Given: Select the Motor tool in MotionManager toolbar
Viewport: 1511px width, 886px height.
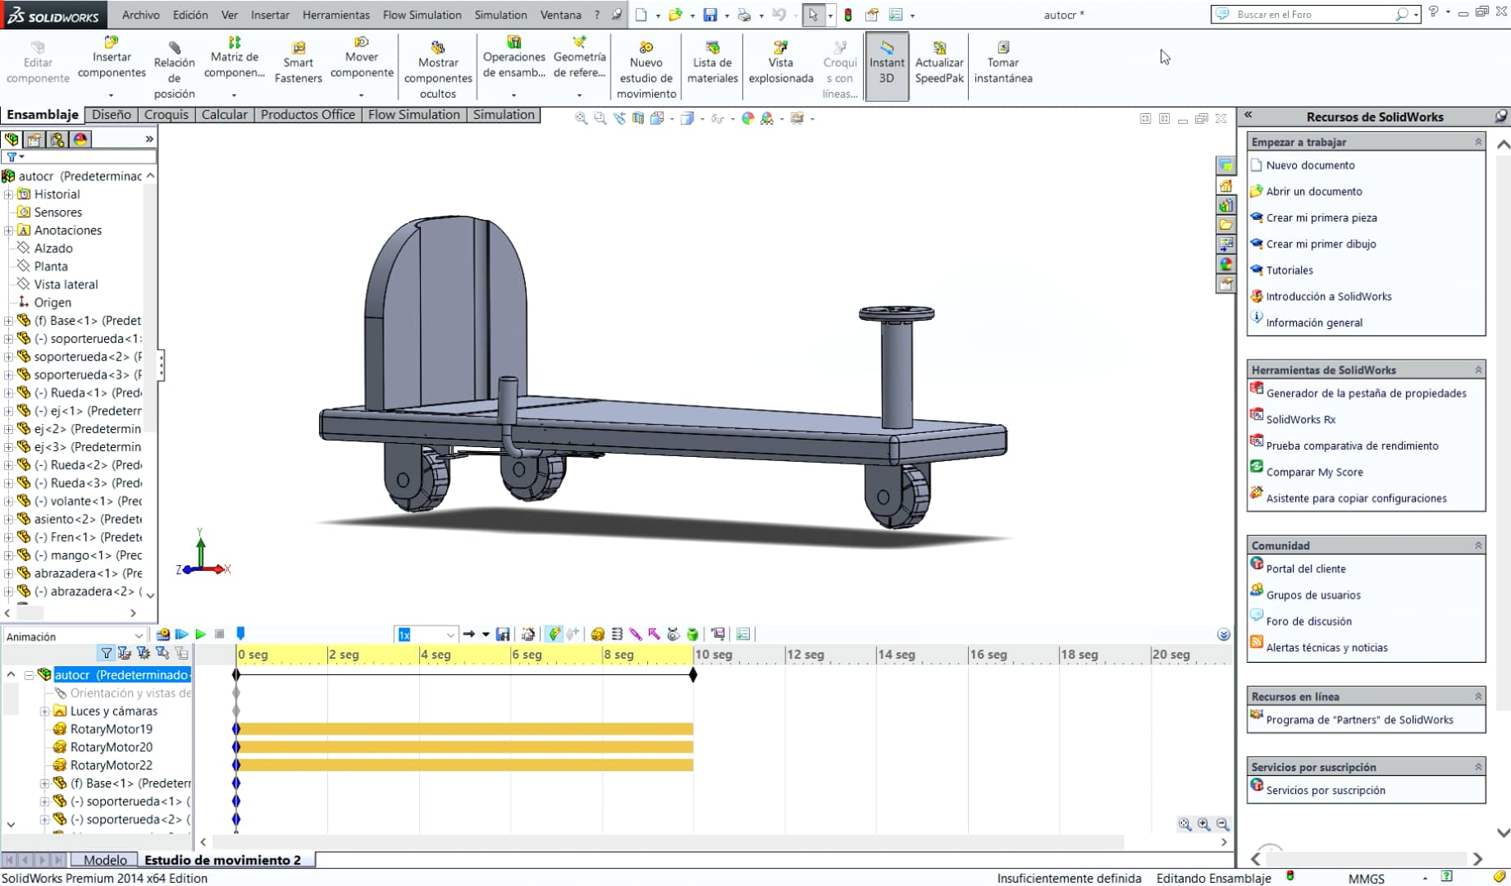Looking at the screenshot, I should 597,634.
